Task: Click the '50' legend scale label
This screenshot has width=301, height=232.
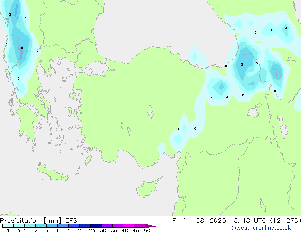Action: tap(147, 230)
